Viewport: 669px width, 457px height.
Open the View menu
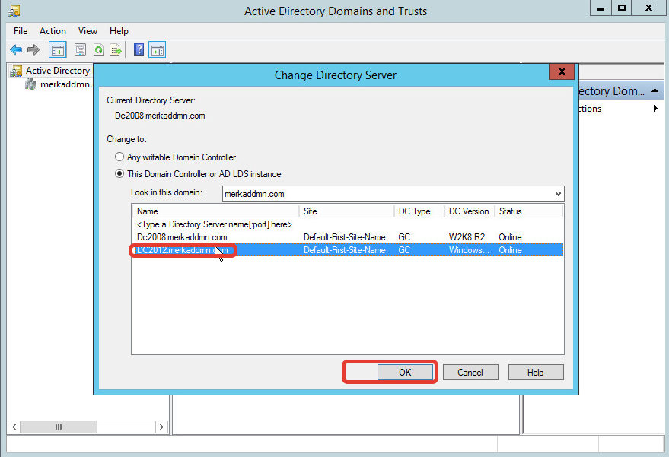pos(88,31)
